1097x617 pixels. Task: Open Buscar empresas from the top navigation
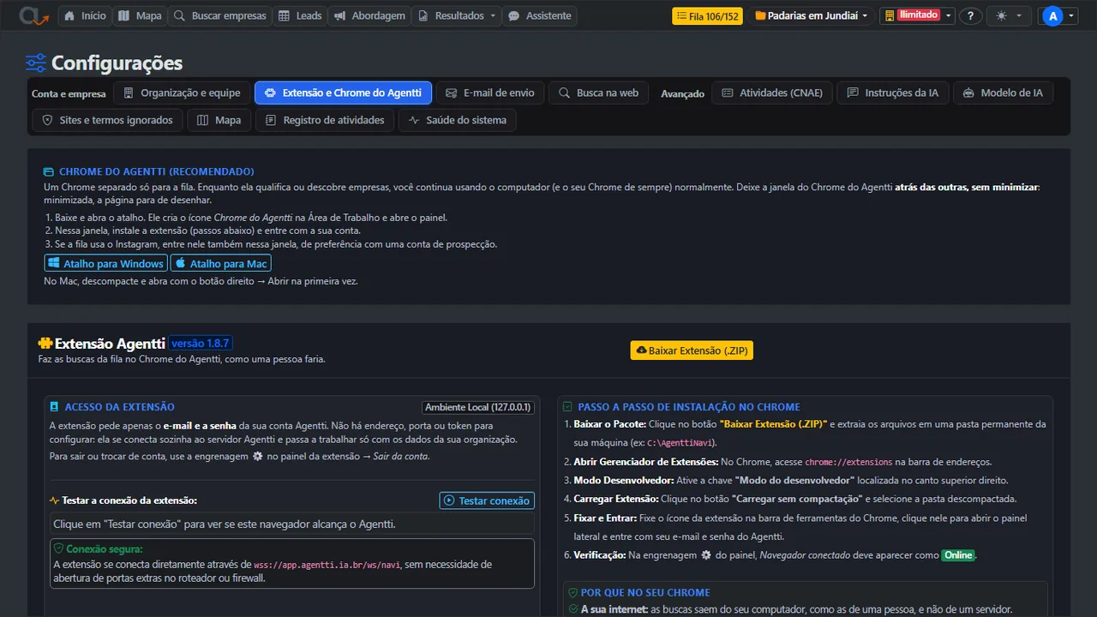click(219, 15)
